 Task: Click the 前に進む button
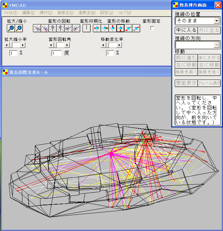tap(186, 58)
